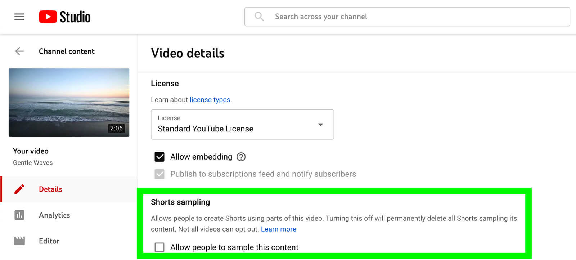
Task: Open the help icon next to Allow embedding
Action: (241, 157)
